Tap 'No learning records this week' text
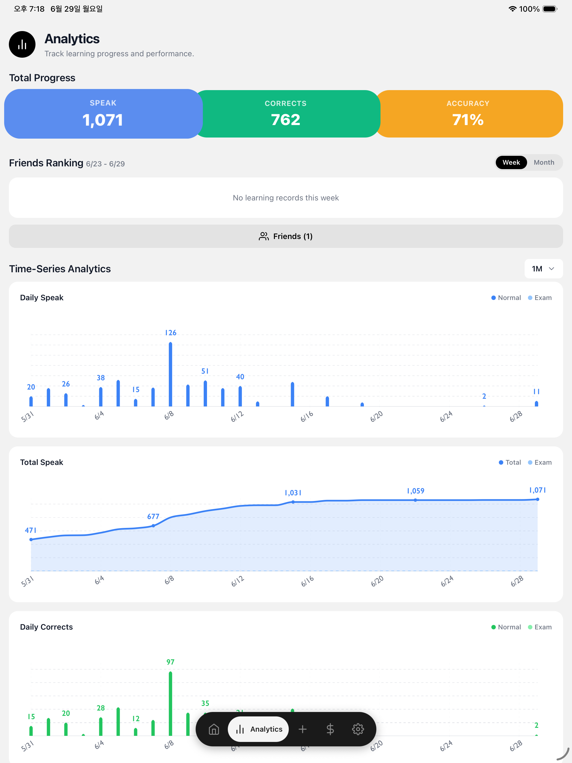 click(286, 198)
